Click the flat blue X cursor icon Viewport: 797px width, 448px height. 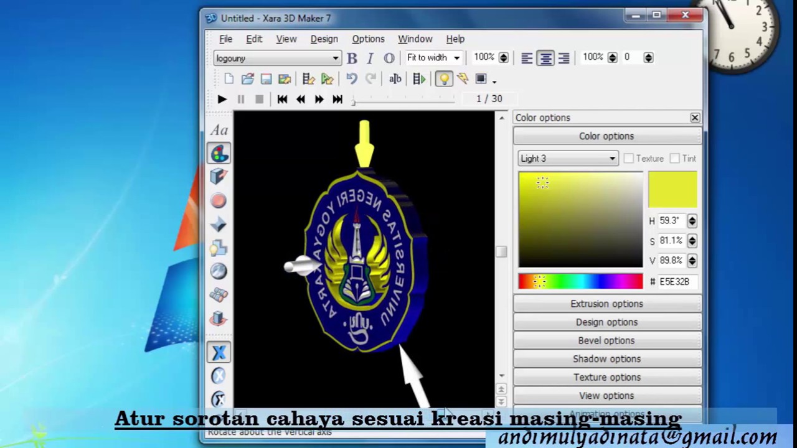pos(219,353)
